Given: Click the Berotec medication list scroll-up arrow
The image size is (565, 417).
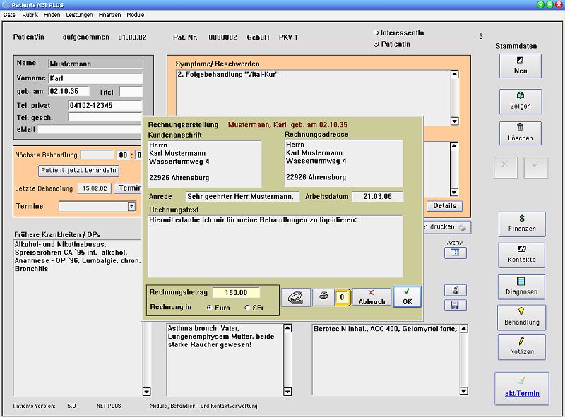Looking at the screenshot, I should point(464,328).
